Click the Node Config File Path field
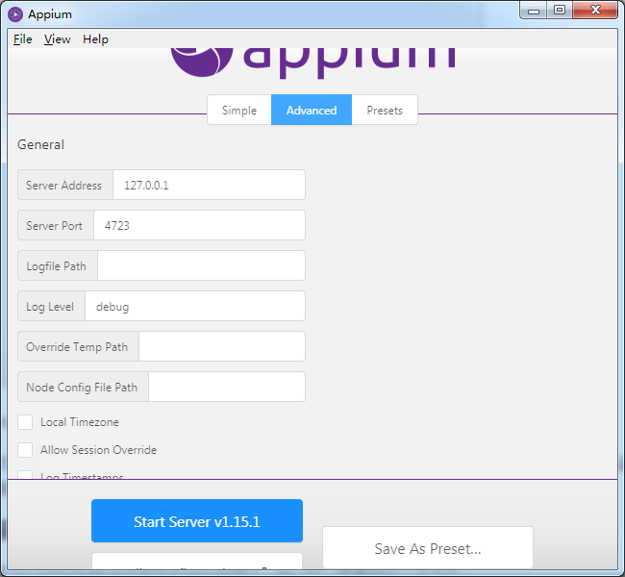Screen dimensions: 625x577 [x=227, y=387]
